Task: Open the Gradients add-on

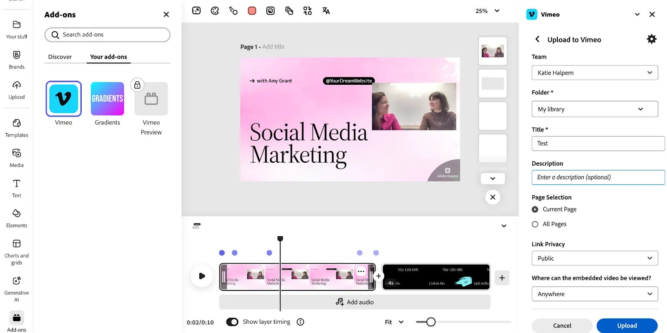Action: [x=107, y=99]
